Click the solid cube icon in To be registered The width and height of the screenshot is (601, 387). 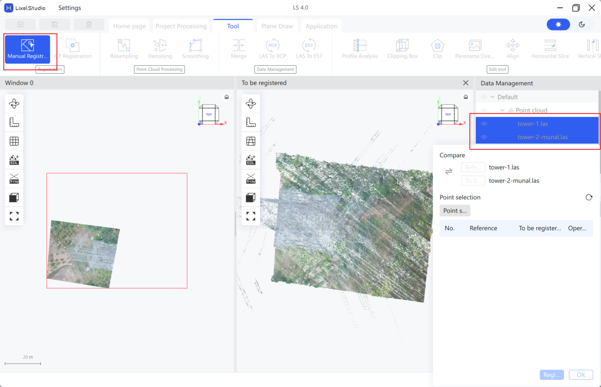point(251,198)
